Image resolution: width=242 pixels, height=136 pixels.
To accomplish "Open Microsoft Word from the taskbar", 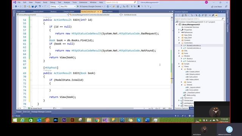I will coord(147,120).
